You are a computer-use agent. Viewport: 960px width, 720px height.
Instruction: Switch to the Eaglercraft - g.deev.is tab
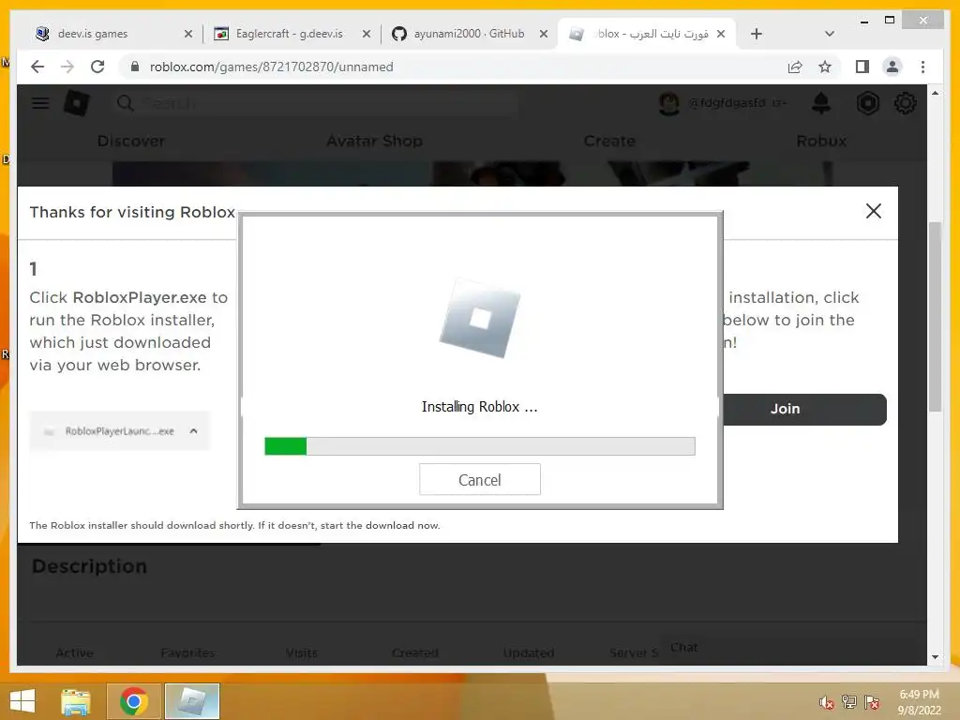pyautogui.click(x=289, y=34)
